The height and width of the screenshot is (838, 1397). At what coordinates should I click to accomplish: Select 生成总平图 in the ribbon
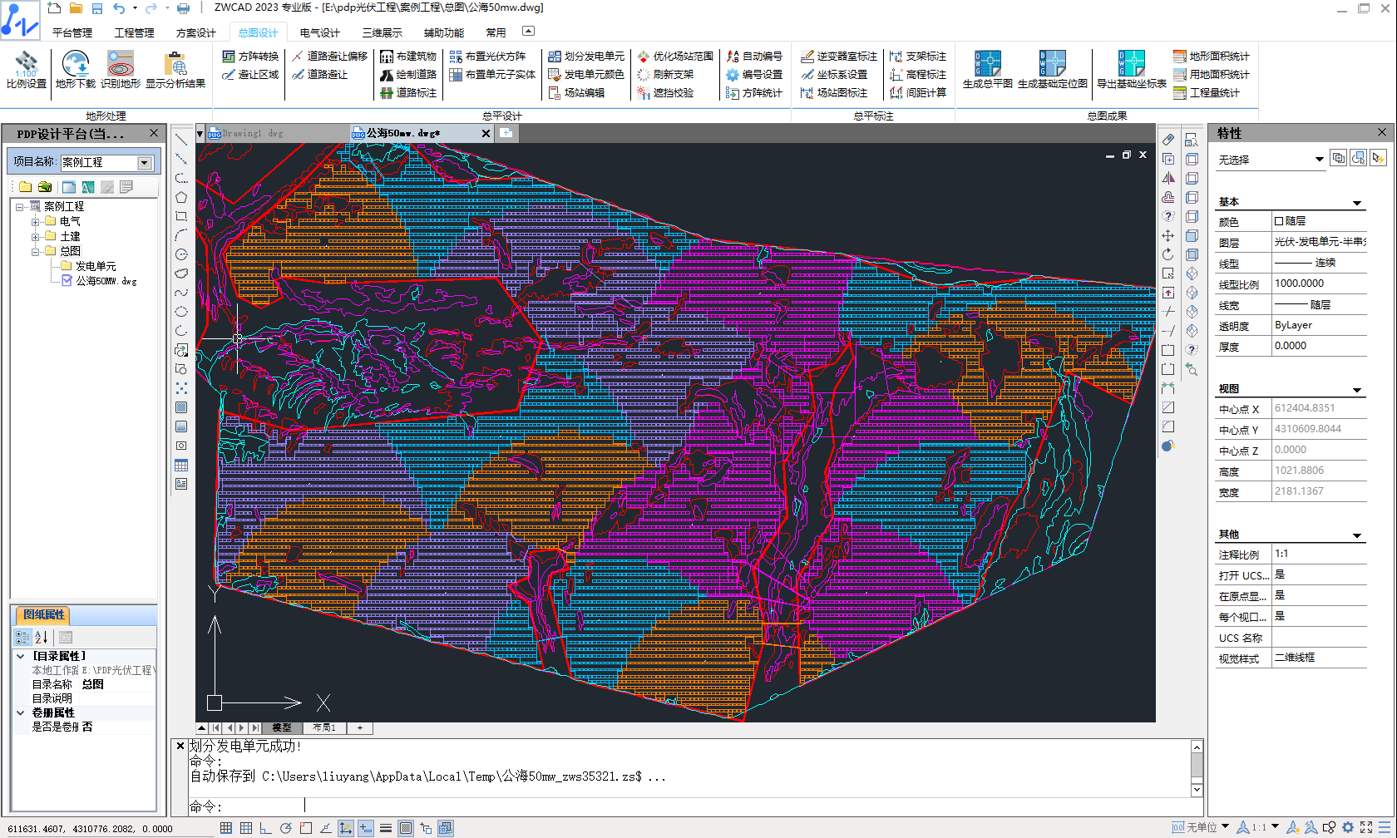pos(987,65)
